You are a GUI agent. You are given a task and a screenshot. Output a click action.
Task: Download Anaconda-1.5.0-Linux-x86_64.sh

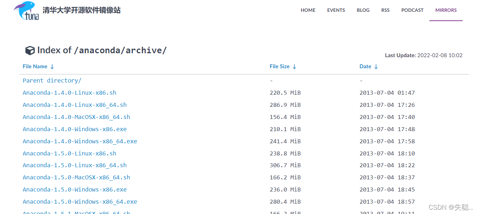click(74, 165)
